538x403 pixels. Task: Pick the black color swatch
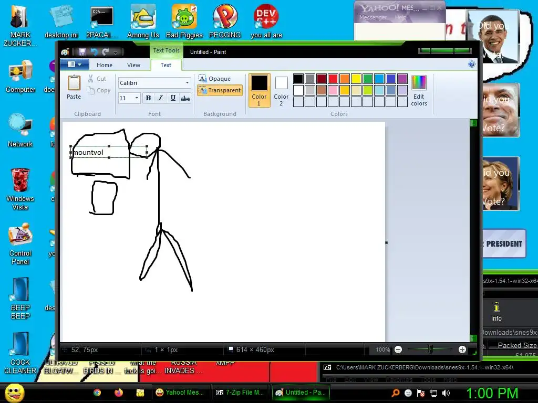click(298, 79)
